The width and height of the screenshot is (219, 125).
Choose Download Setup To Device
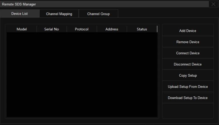tap(188, 98)
